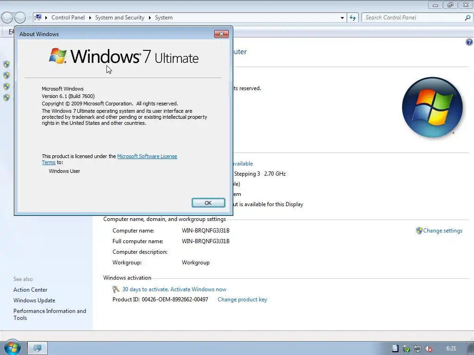
Task: Open the Help question mark icon
Action: (x=469, y=42)
